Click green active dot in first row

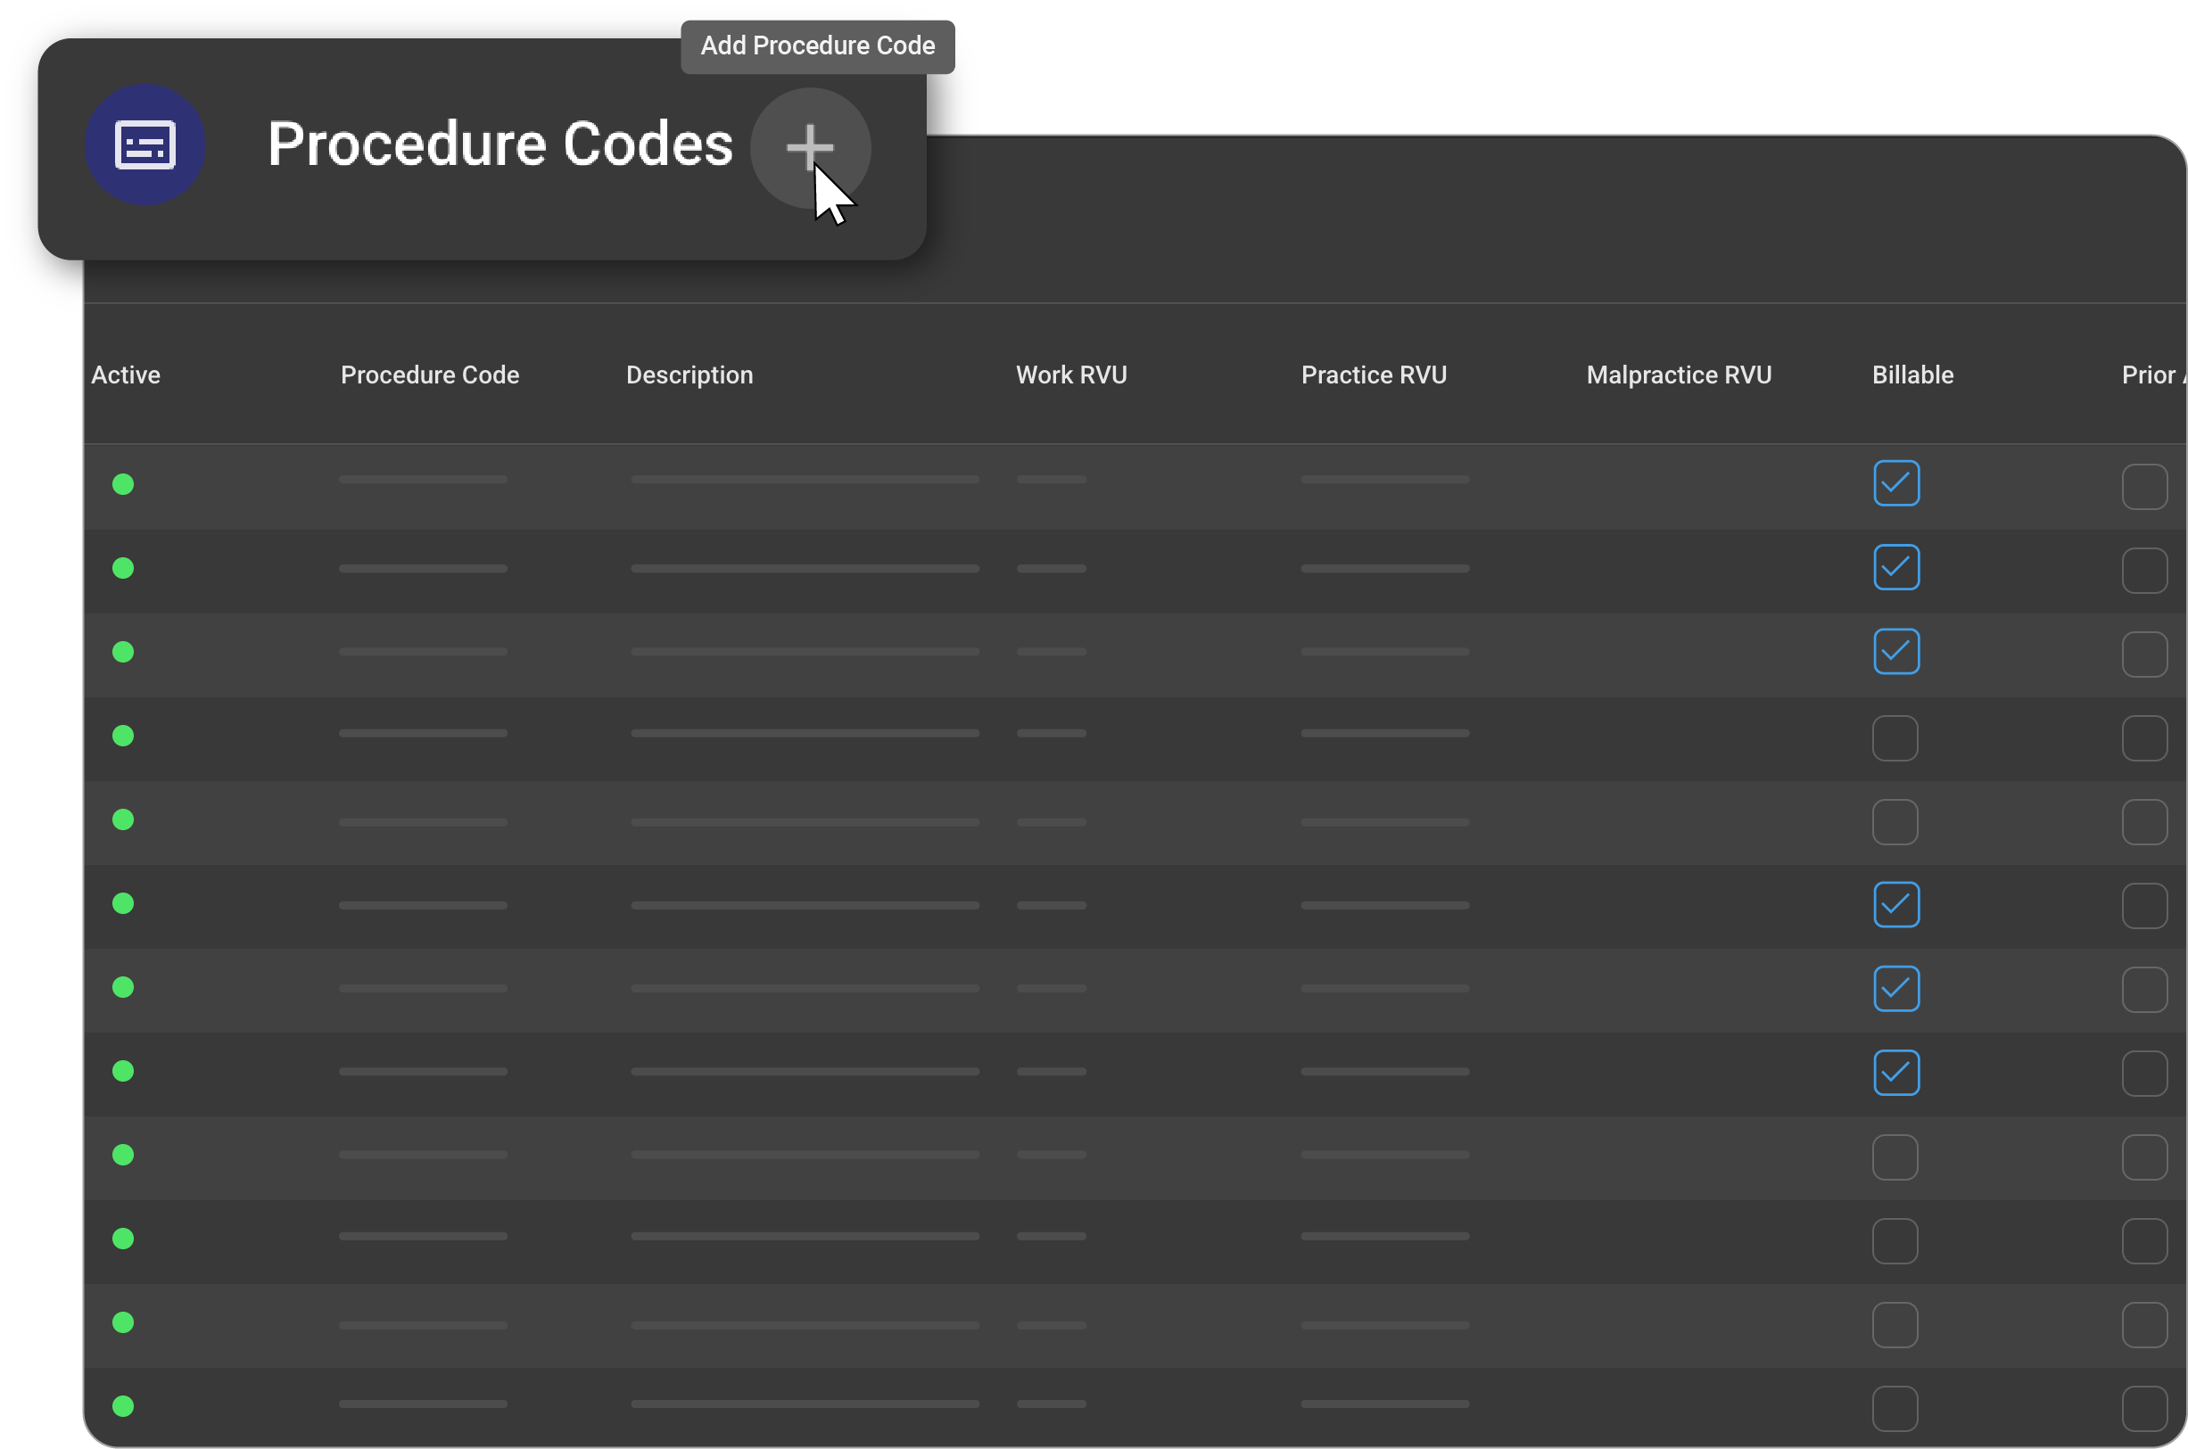(123, 484)
